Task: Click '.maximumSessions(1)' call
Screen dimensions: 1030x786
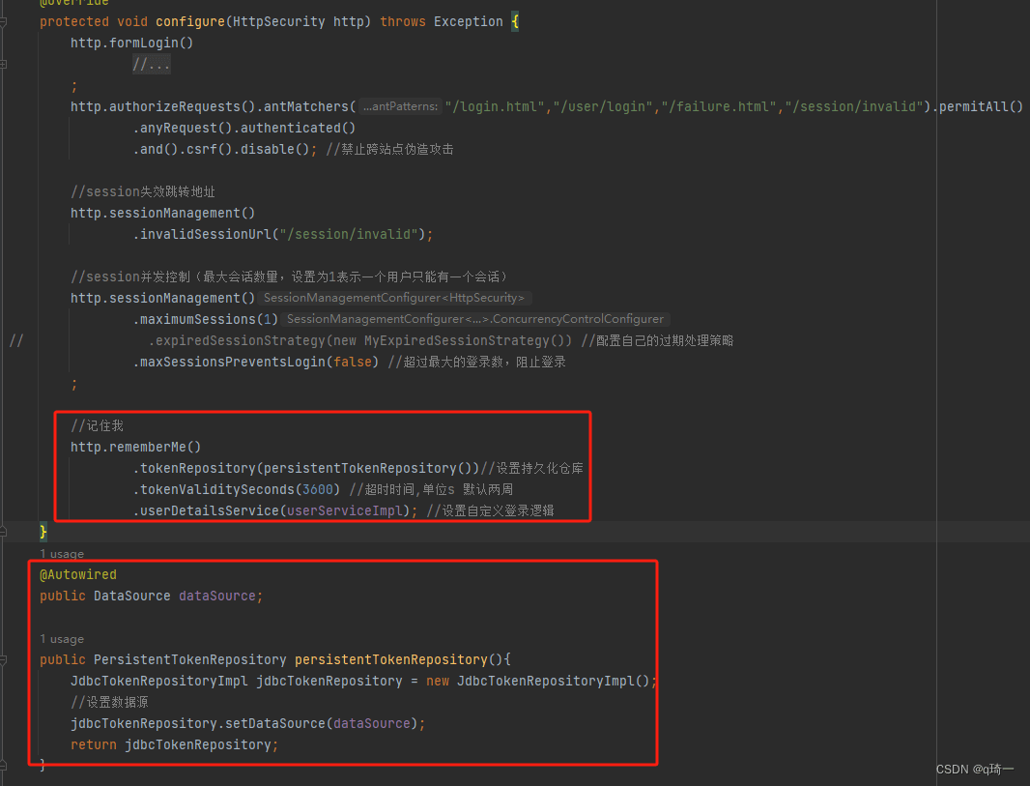Action: 206,319
